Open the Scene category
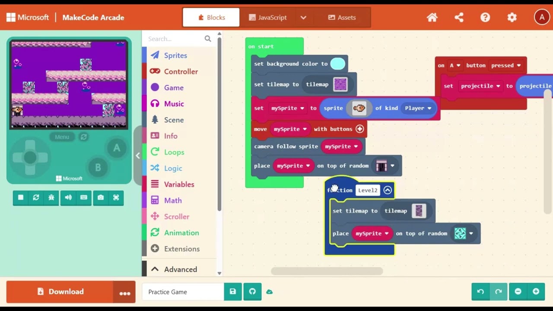The width and height of the screenshot is (553, 311). coord(174,120)
